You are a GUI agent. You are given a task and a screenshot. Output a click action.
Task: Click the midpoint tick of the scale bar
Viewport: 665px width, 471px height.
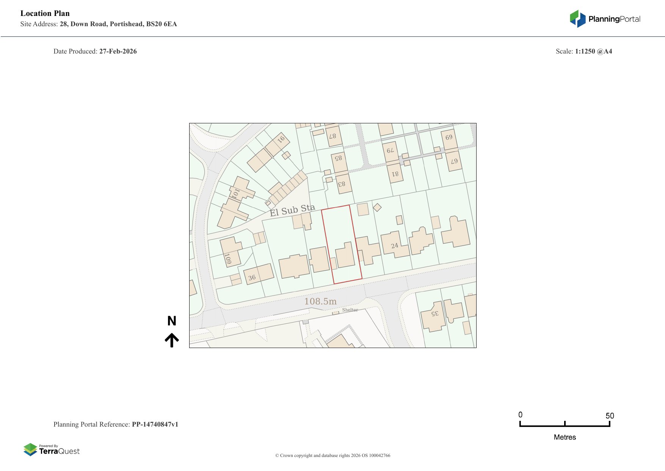565,424
